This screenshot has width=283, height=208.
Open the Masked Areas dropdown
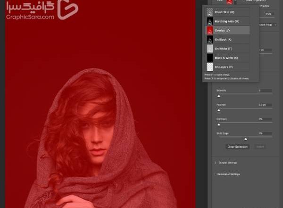(x=268, y=25)
